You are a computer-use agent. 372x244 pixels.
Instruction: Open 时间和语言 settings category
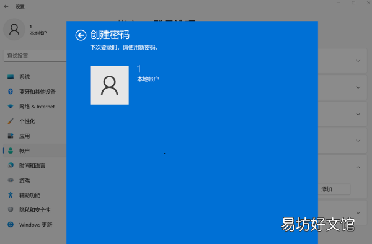pos(35,165)
